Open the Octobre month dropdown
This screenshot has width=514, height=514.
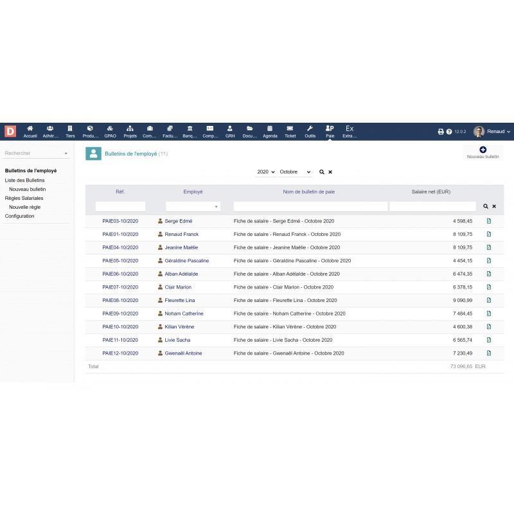[x=295, y=172]
